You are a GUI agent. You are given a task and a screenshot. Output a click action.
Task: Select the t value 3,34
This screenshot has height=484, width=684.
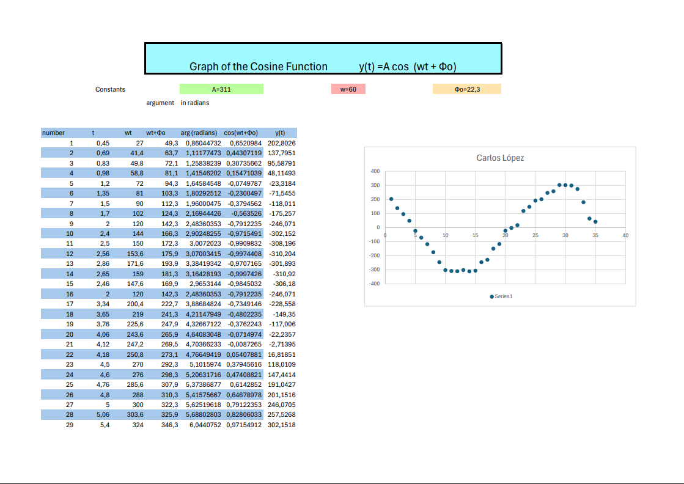103,304
